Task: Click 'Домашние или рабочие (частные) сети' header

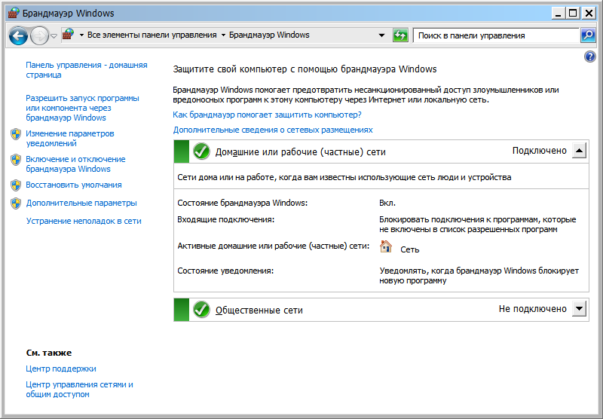Action: pyautogui.click(x=300, y=151)
